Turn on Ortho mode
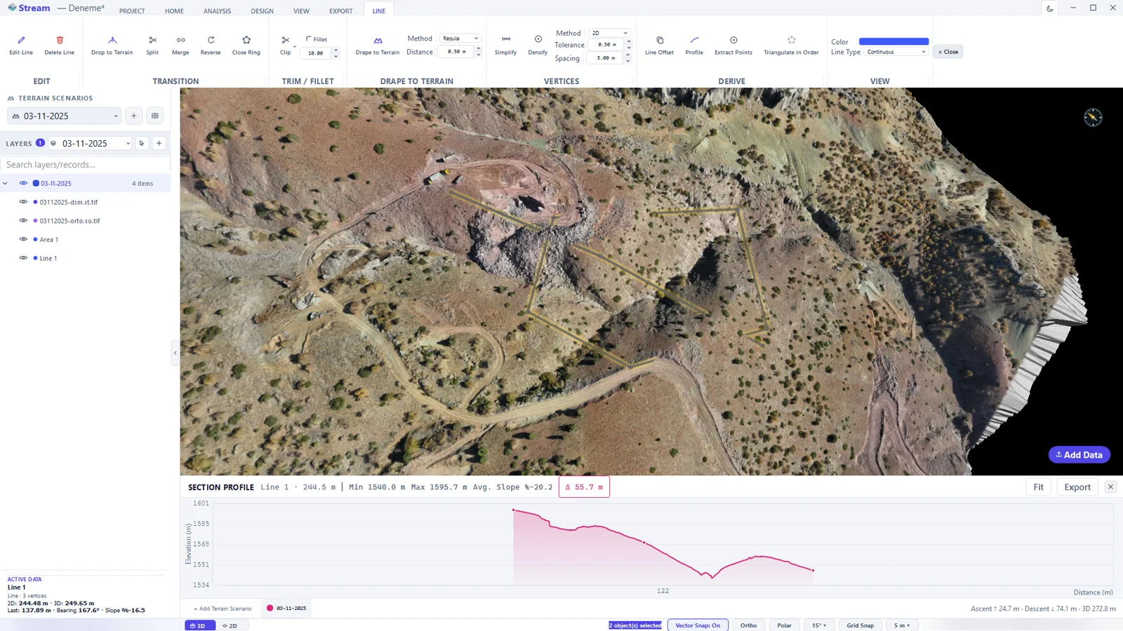The image size is (1123, 631). coord(748,625)
